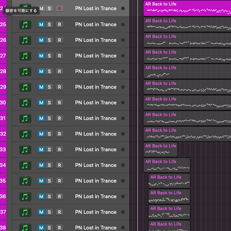
Task: Click the track number 32 header
Action: click(x=3, y=134)
